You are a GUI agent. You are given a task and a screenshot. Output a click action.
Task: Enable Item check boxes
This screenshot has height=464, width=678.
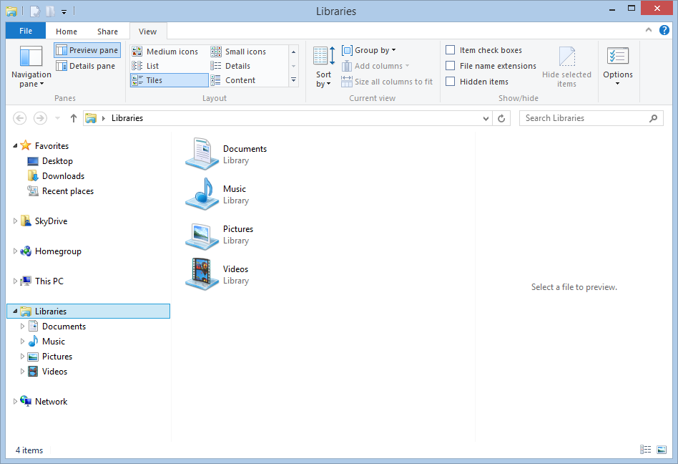point(451,50)
